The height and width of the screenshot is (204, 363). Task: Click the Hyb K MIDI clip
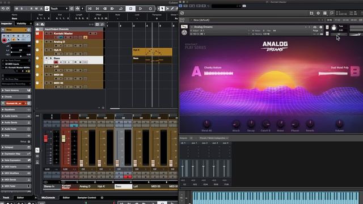coord(153,52)
